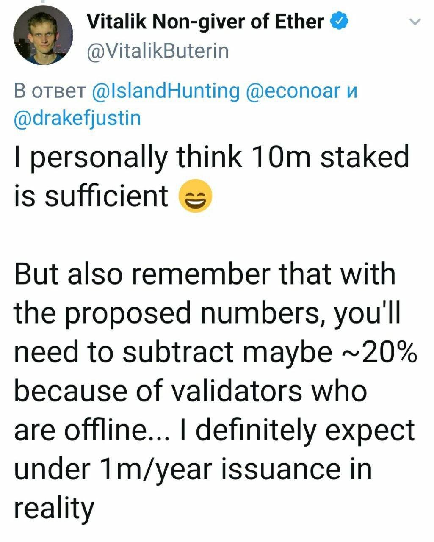This screenshot has width=434, height=542.
Task: Open Vitalik's profile avatar photo
Action: click(43, 35)
